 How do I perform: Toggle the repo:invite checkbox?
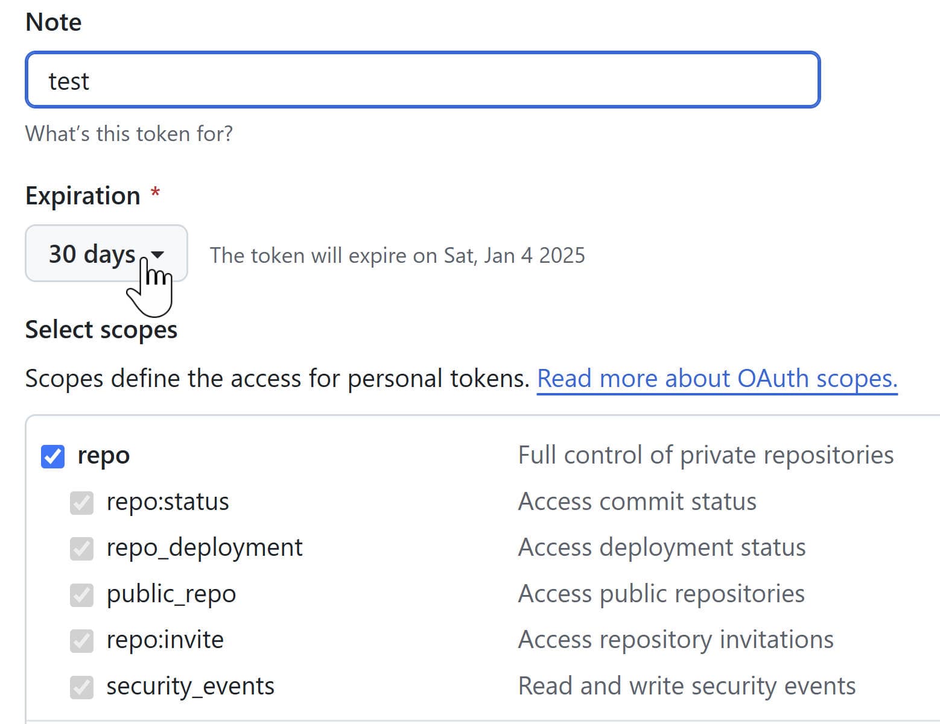click(81, 641)
